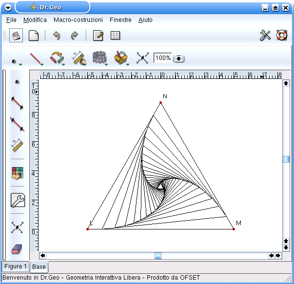Select the ruler distance tool in sidebar
Screen dimensions: 294x284
[x=17, y=145]
